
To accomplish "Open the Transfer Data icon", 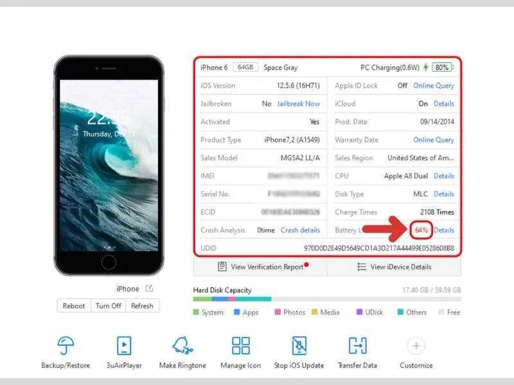I will point(357,345).
